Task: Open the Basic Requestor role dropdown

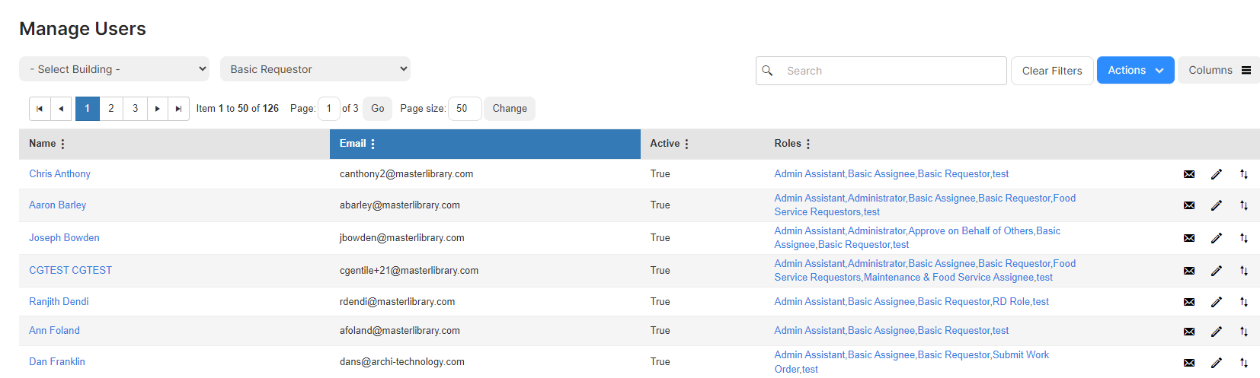Action: coord(315,69)
